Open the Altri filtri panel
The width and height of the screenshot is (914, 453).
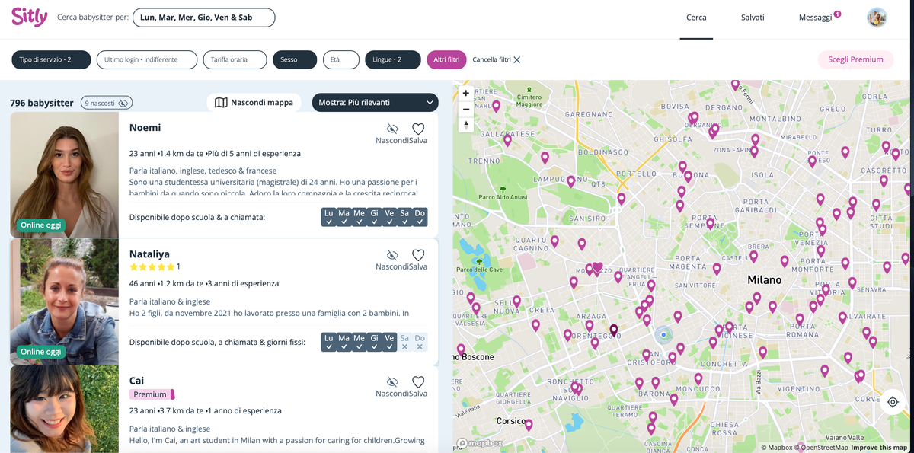coord(446,59)
